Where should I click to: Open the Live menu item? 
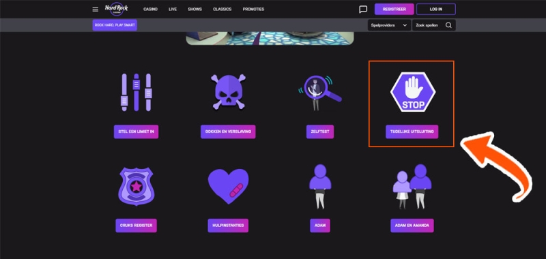(173, 10)
